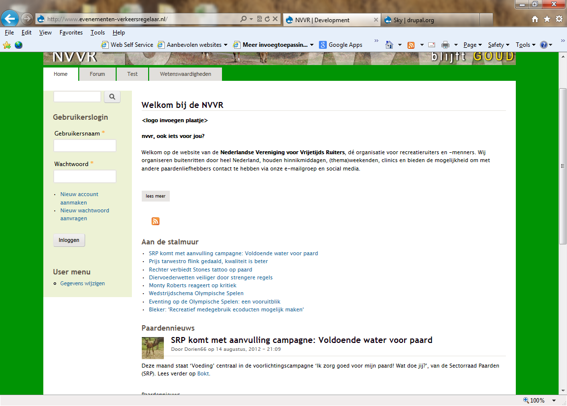The width and height of the screenshot is (567, 406).
Task: Click the Help question mark icon
Action: tap(543, 45)
